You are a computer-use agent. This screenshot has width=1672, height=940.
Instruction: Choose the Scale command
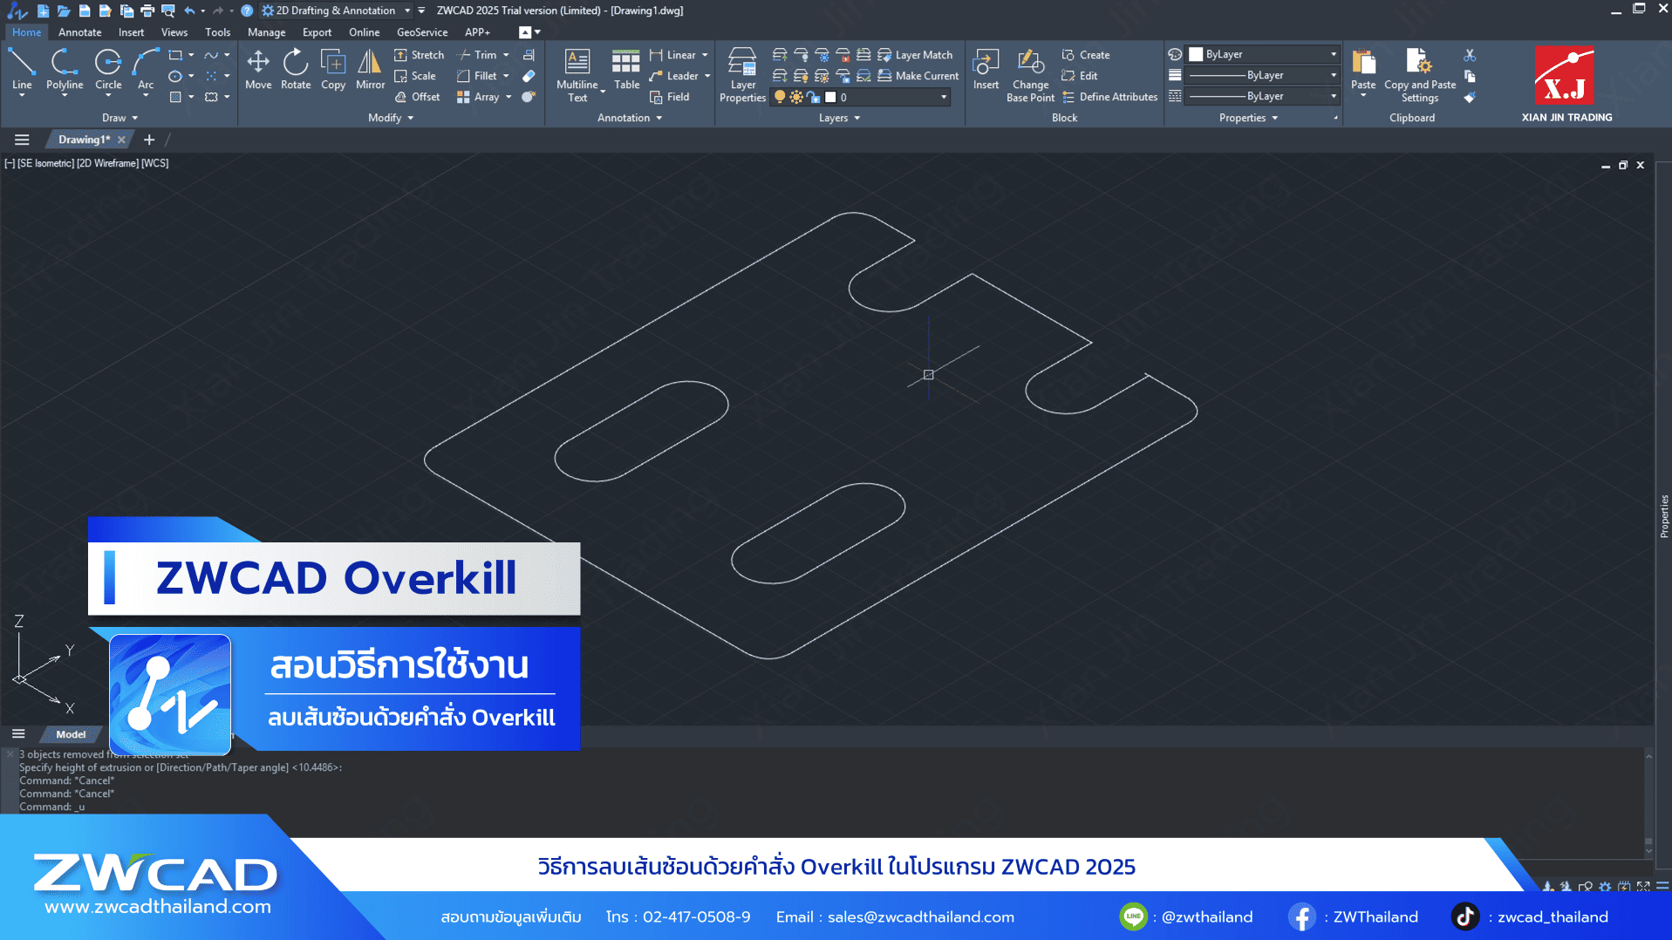415,76
